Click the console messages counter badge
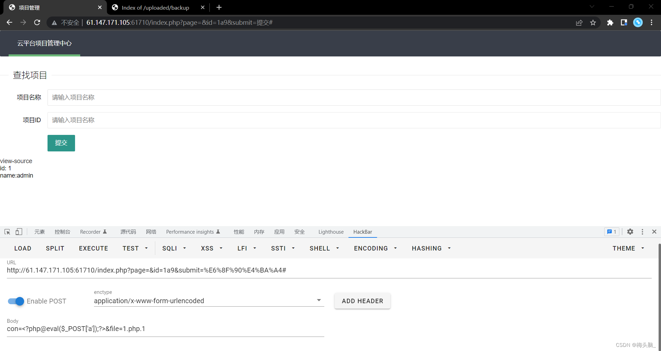 [x=611, y=232]
